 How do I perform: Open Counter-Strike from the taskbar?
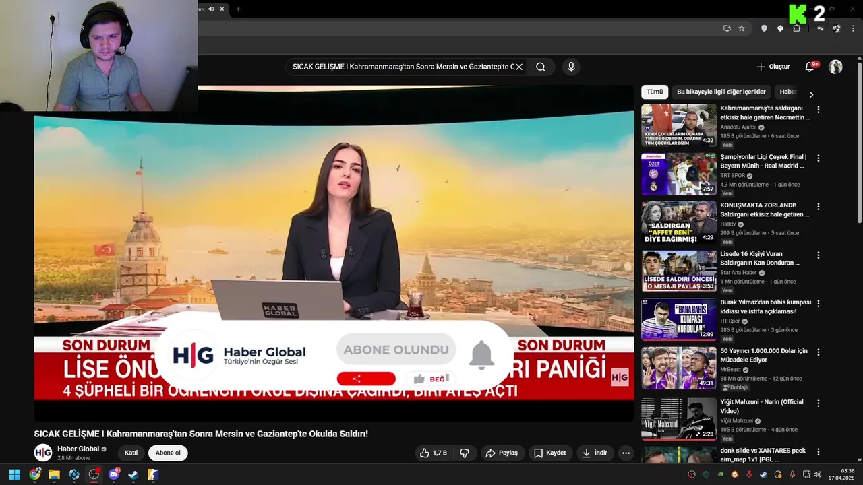click(153, 474)
